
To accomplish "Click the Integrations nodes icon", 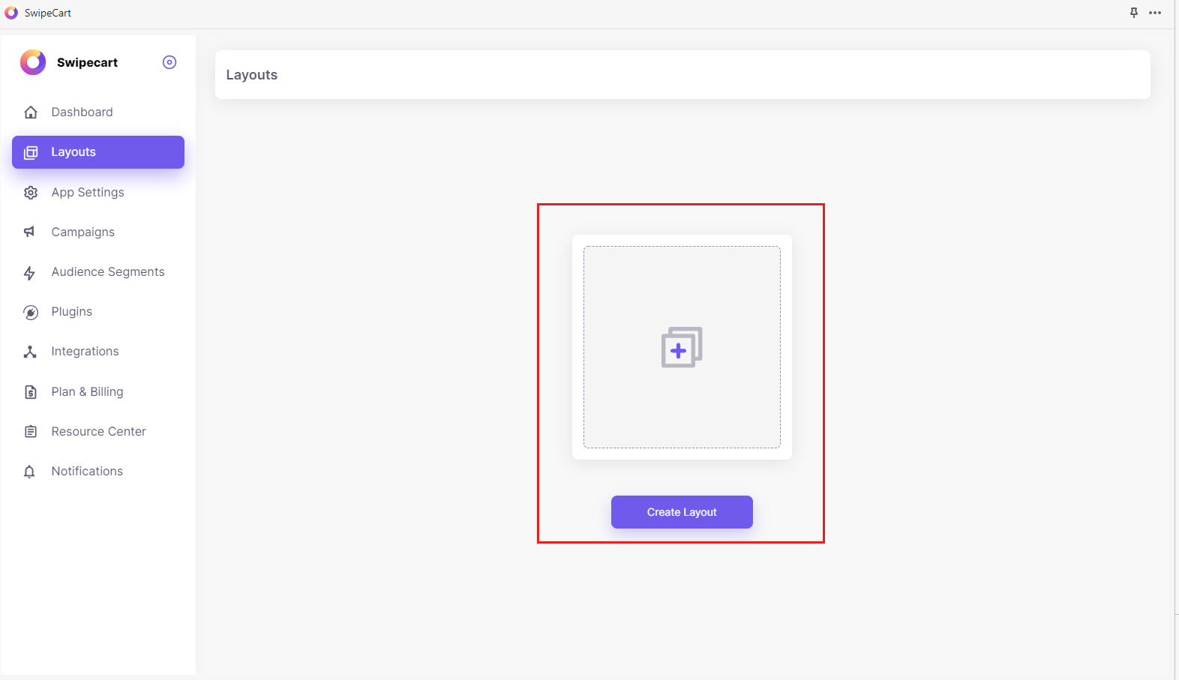I will point(30,352).
